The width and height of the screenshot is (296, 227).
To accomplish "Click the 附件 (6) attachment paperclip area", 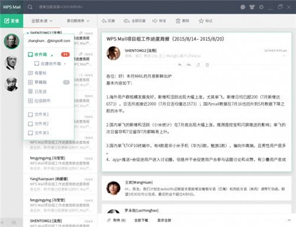I will tap(116, 220).
